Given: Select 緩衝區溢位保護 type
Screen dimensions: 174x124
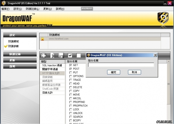Looking at the screenshot, I should point(52,85).
